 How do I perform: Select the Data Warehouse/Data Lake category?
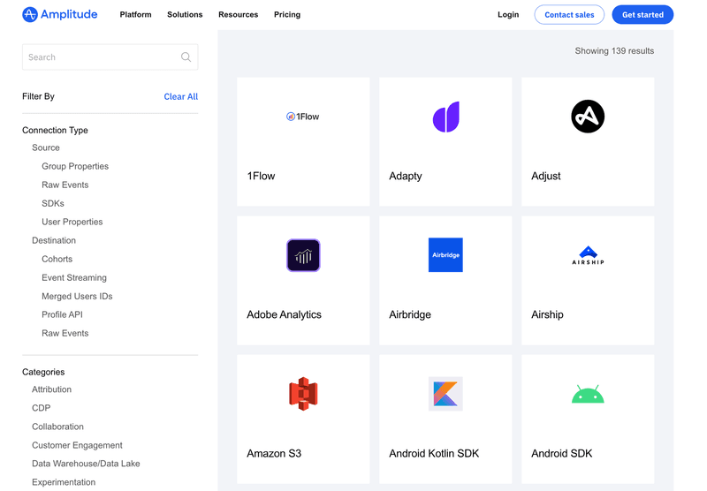[86, 464]
